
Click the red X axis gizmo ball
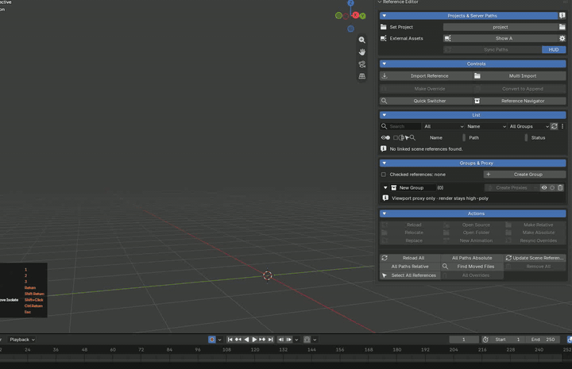[355, 15]
